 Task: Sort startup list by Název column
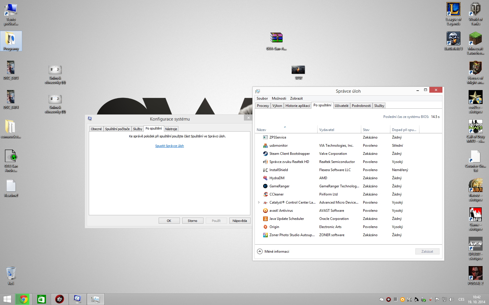[286, 130]
